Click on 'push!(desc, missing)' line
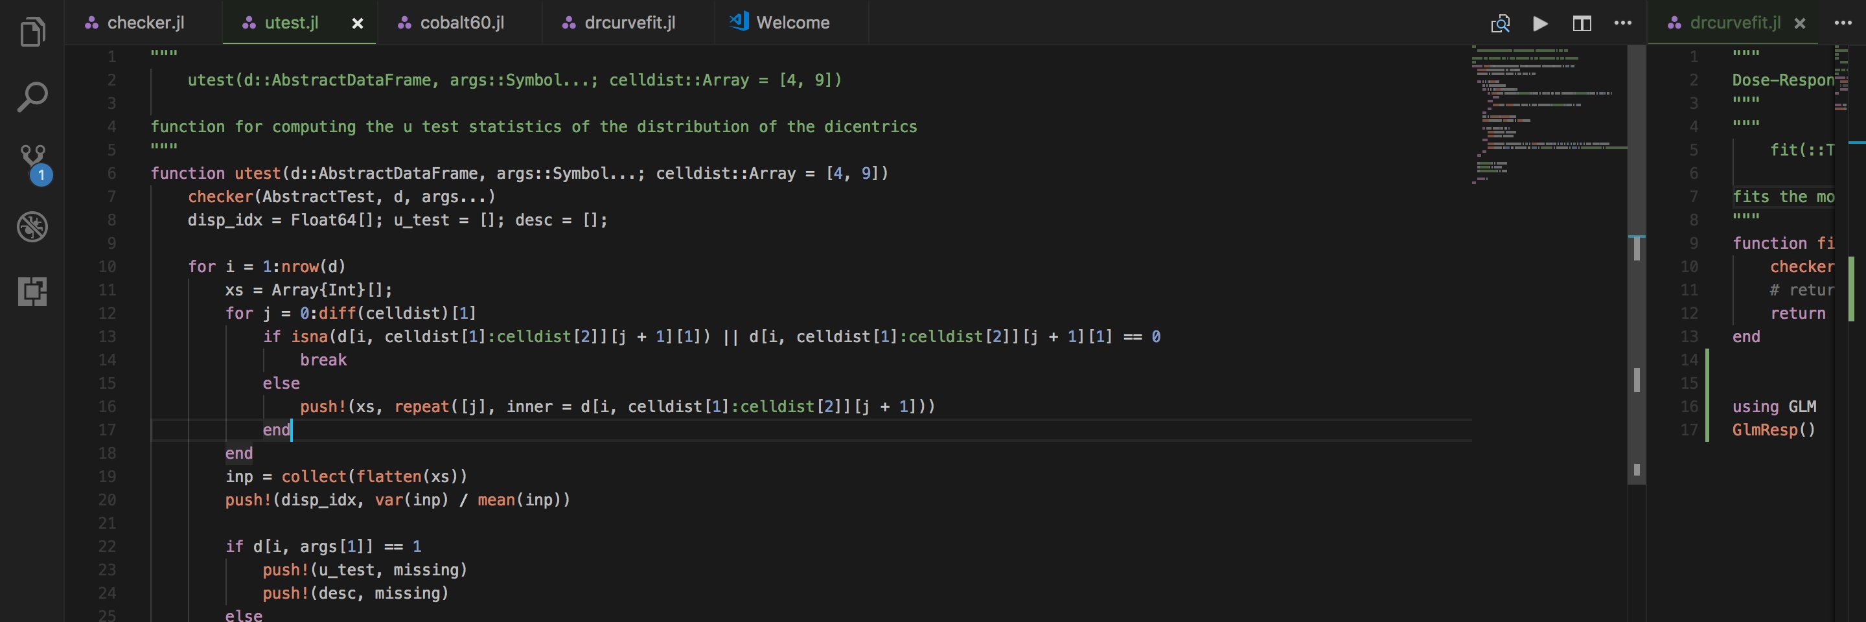This screenshot has height=622, width=1866. tap(356, 593)
